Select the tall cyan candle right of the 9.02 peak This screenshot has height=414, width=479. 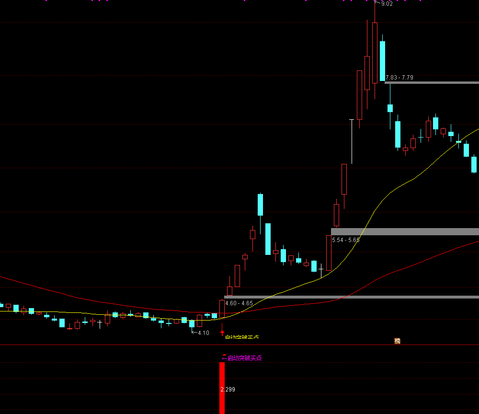coord(382,61)
